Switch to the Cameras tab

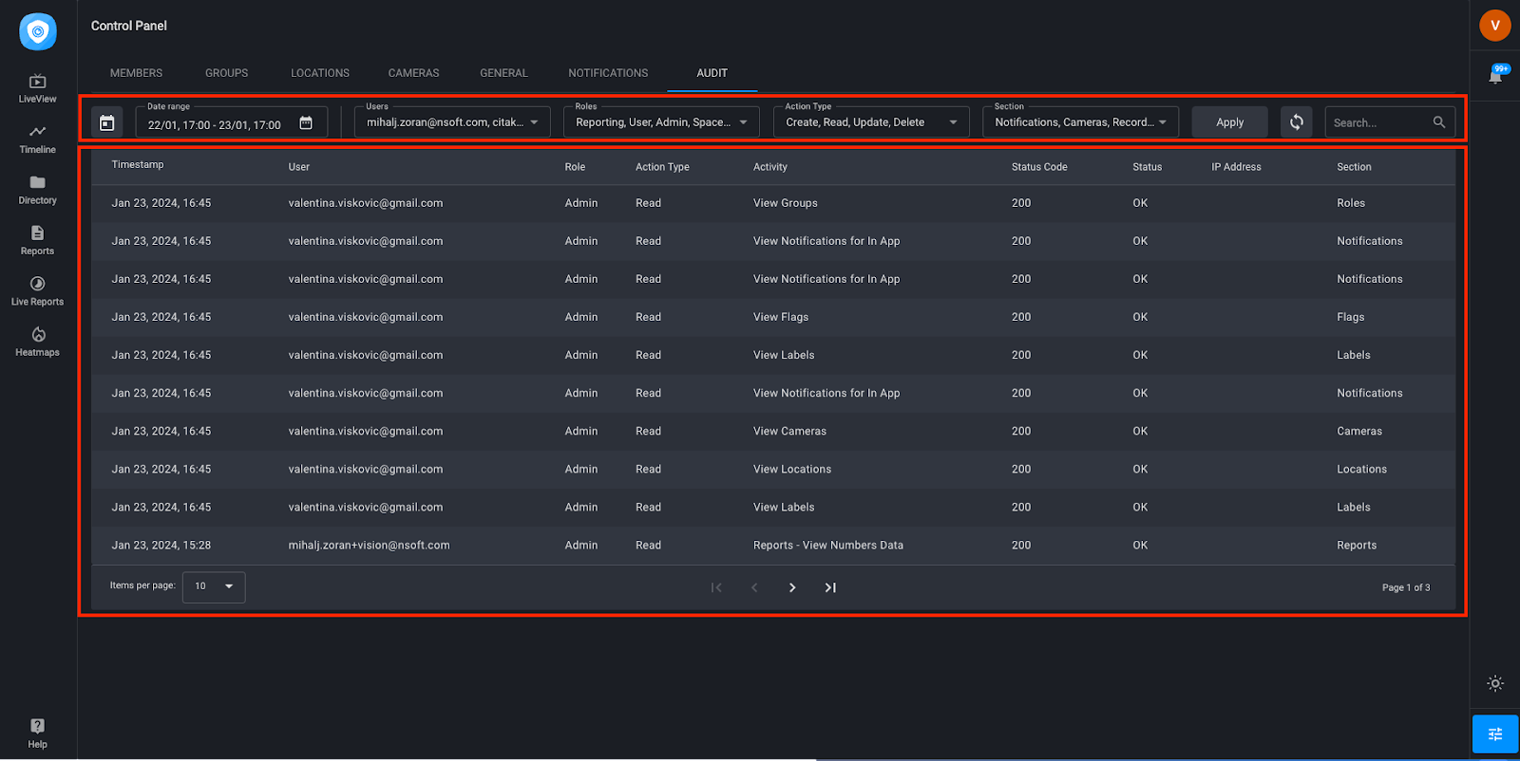click(413, 73)
